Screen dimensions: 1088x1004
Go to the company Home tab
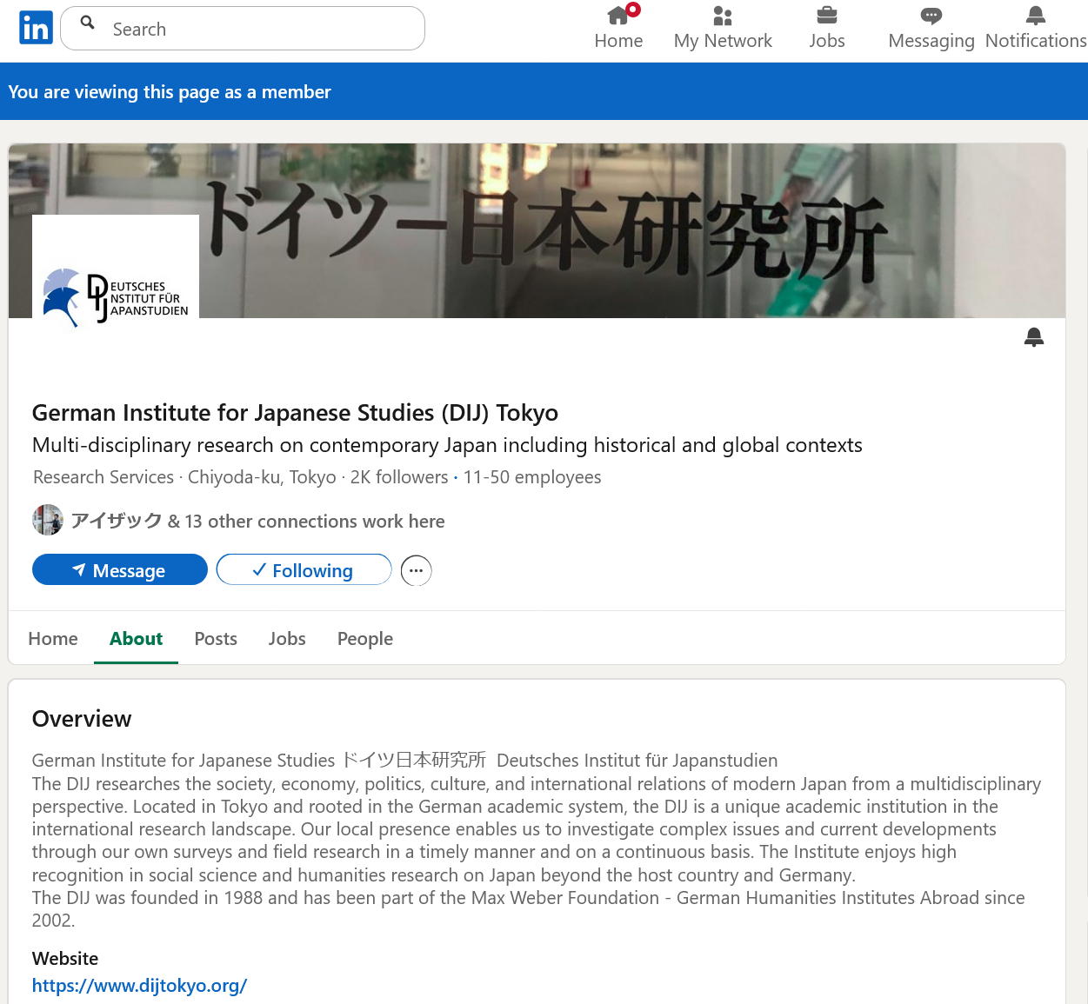pyautogui.click(x=53, y=639)
